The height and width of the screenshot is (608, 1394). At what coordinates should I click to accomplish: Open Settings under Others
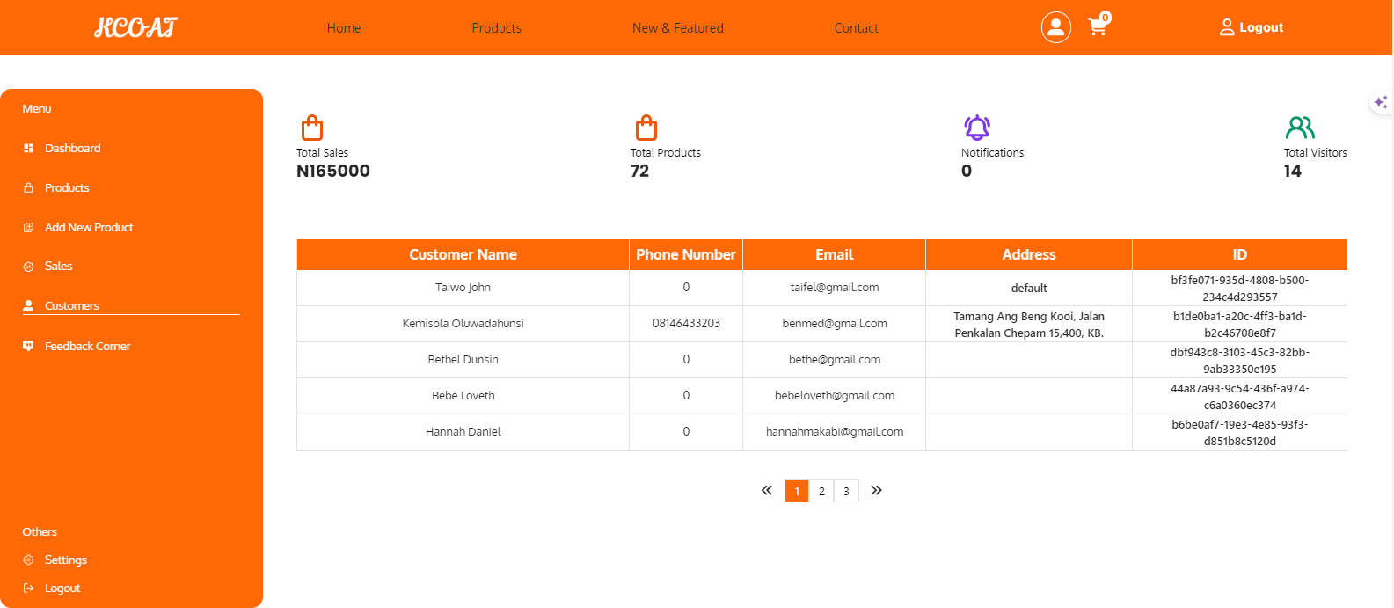66,560
